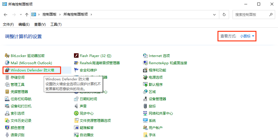Open 管理工具 gear icon
The height and width of the screenshot is (140, 278).
7,84
